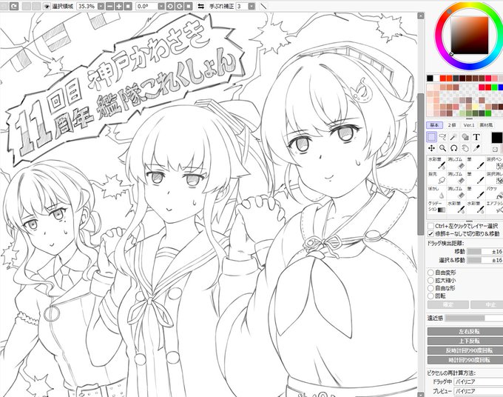This screenshot has height=397, width=503.
Task: Choose the 選択ペン selection pen
Action: [494, 163]
